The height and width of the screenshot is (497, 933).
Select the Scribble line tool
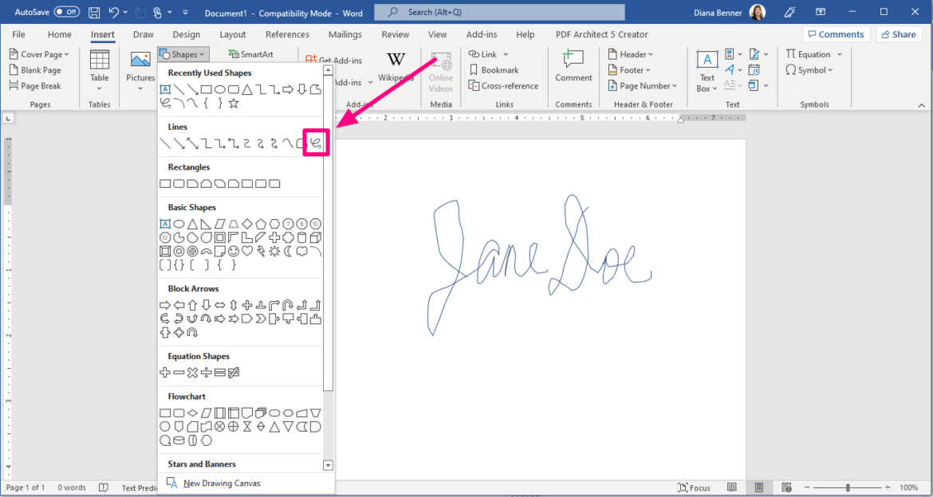pyautogui.click(x=314, y=143)
